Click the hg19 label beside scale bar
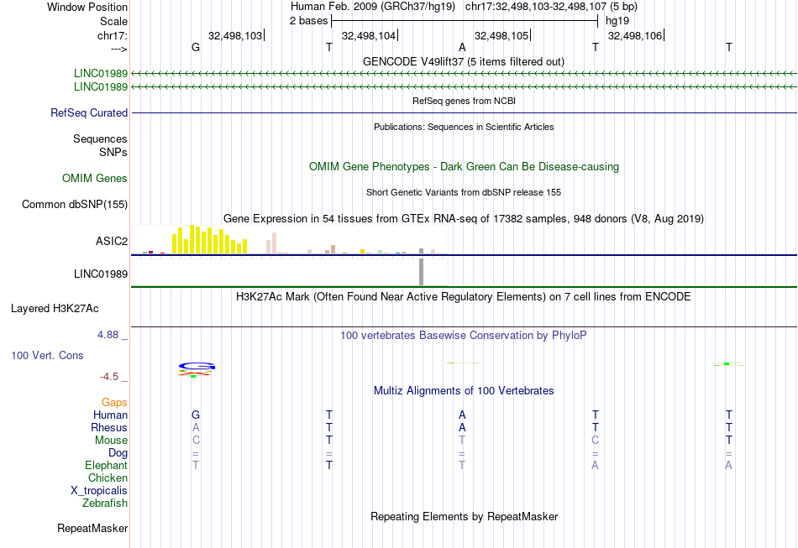The height and width of the screenshot is (548, 798). click(617, 21)
